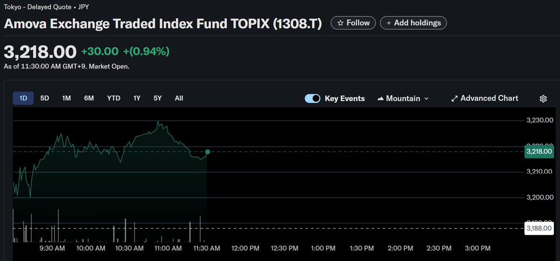Click the 11:00 AM x-axis label
The width and height of the screenshot is (560, 261).
click(x=168, y=248)
